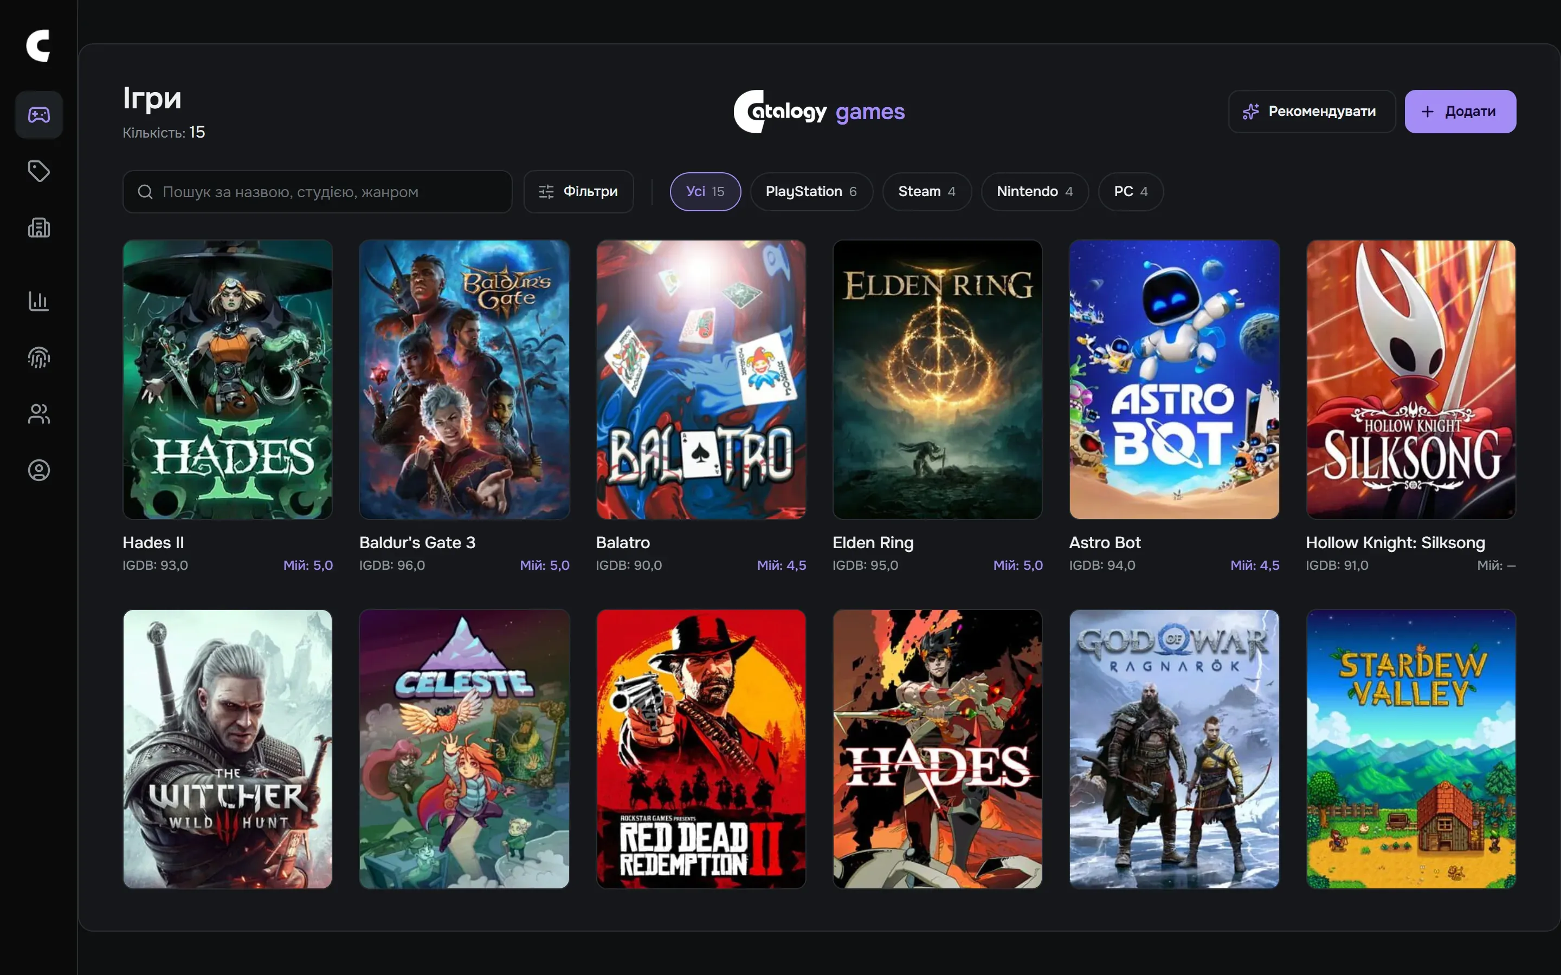
Task: Open the Astro Bot cover
Action: coord(1175,380)
